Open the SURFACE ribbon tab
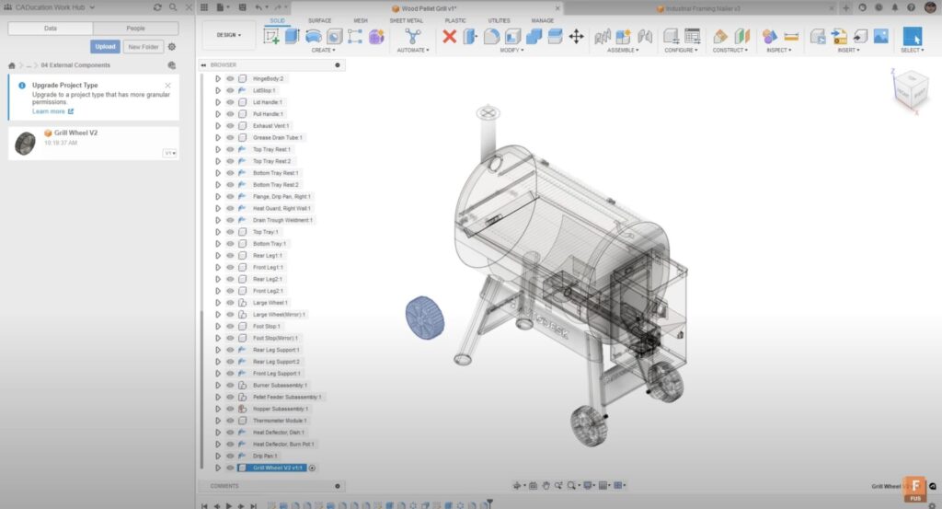The image size is (942, 509). (320, 20)
